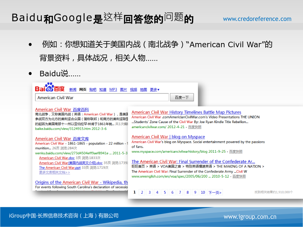Open the 新闻 tab in Baidu
The image size is (303, 227).
coord(73,89)
